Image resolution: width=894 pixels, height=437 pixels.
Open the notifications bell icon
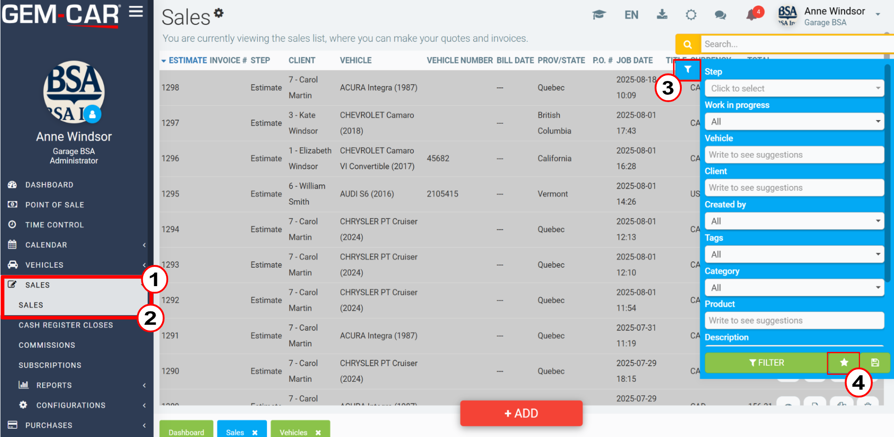click(x=752, y=15)
